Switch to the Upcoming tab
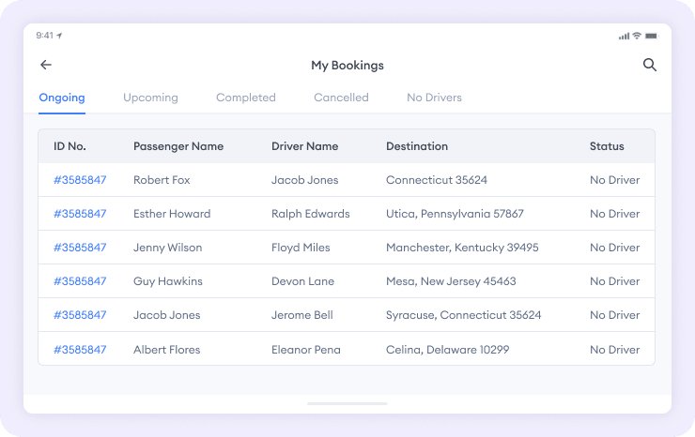 coord(150,98)
